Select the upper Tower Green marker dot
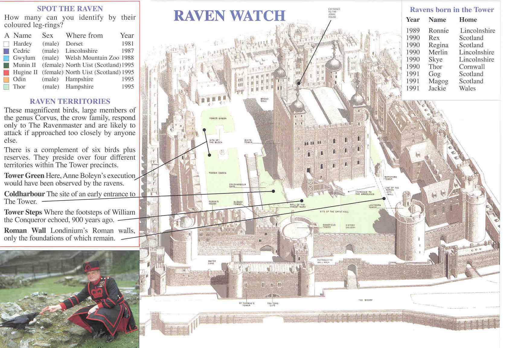The width and height of the screenshot is (509, 348). pos(205,130)
